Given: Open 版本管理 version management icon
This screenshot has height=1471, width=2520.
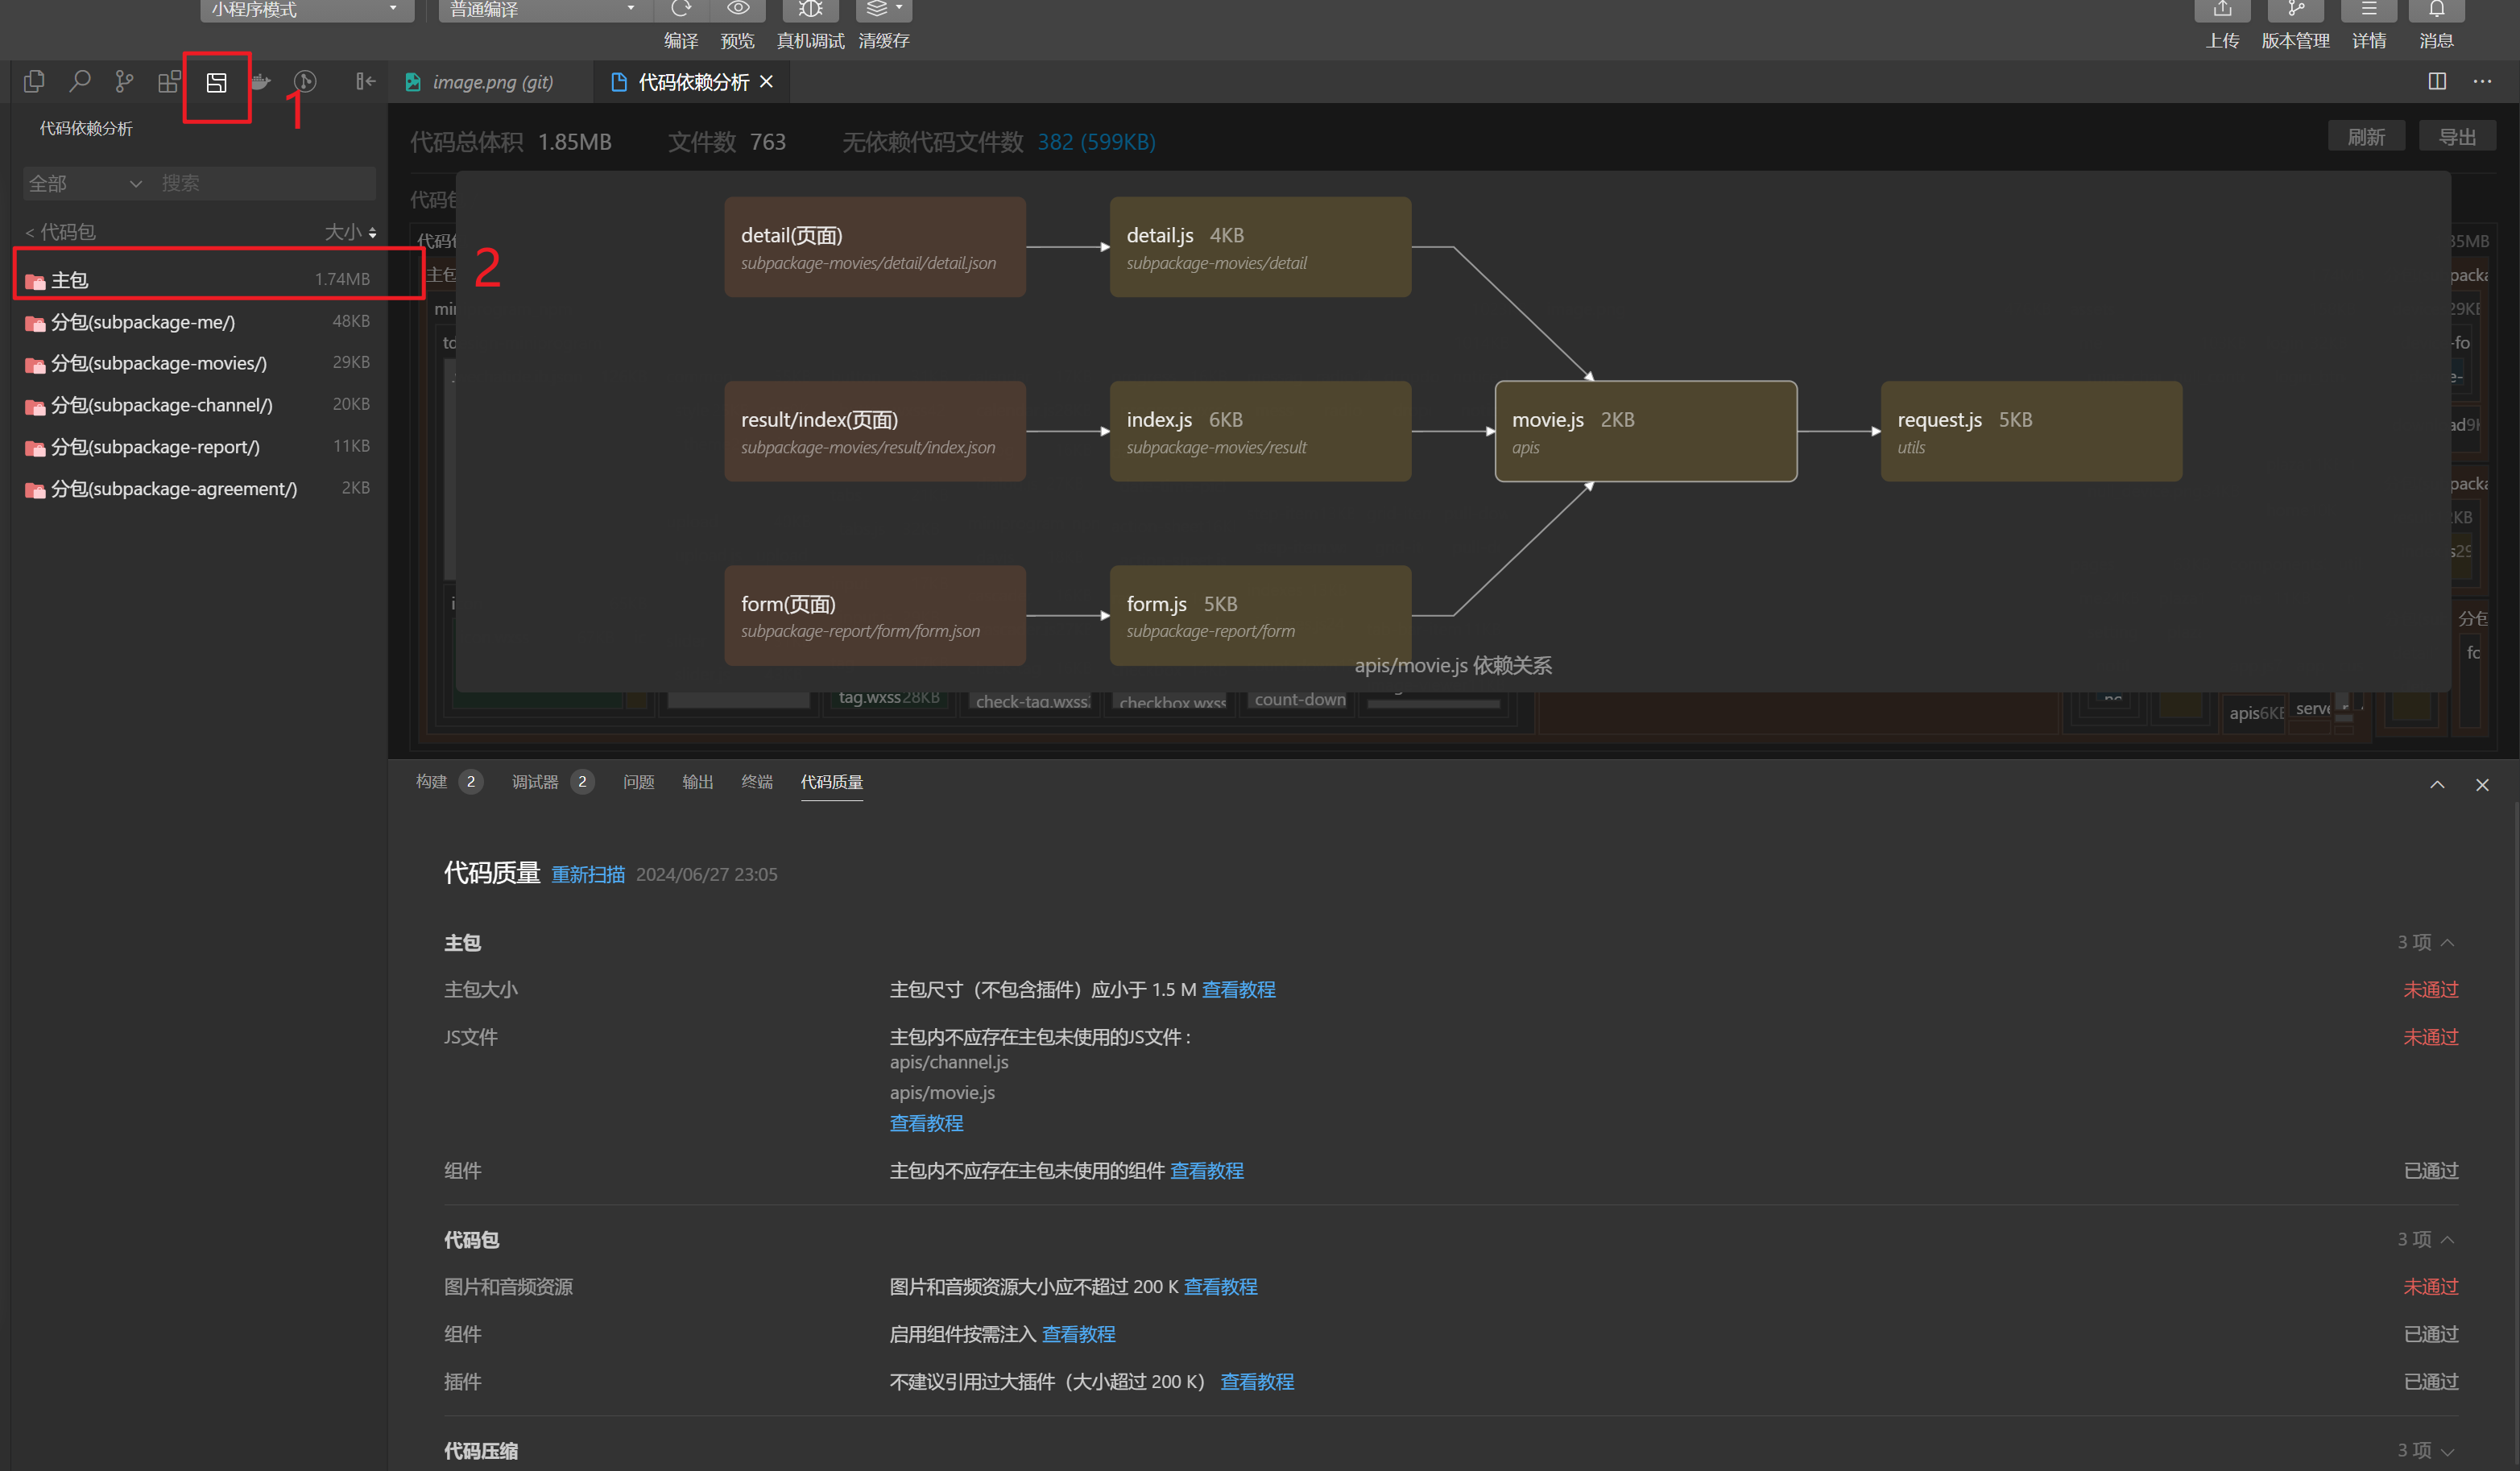Looking at the screenshot, I should pos(2296,10).
